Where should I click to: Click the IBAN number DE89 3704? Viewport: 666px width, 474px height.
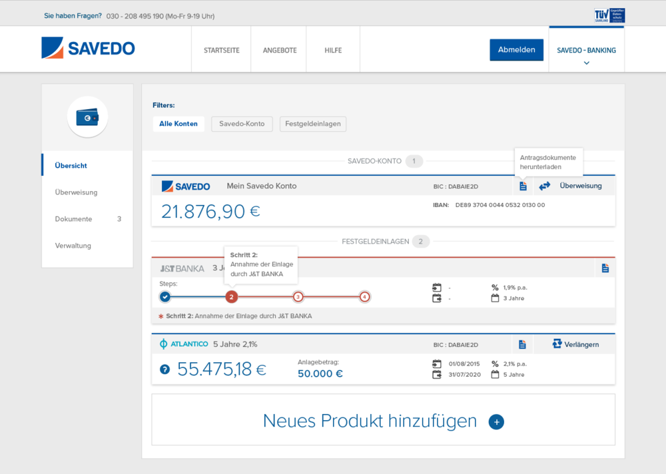[x=500, y=205]
